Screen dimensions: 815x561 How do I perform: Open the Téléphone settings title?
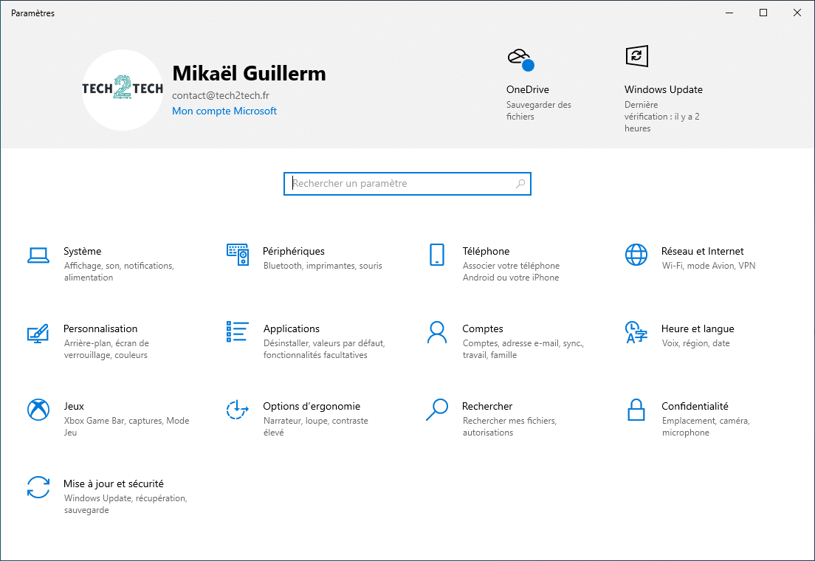pyautogui.click(x=486, y=251)
